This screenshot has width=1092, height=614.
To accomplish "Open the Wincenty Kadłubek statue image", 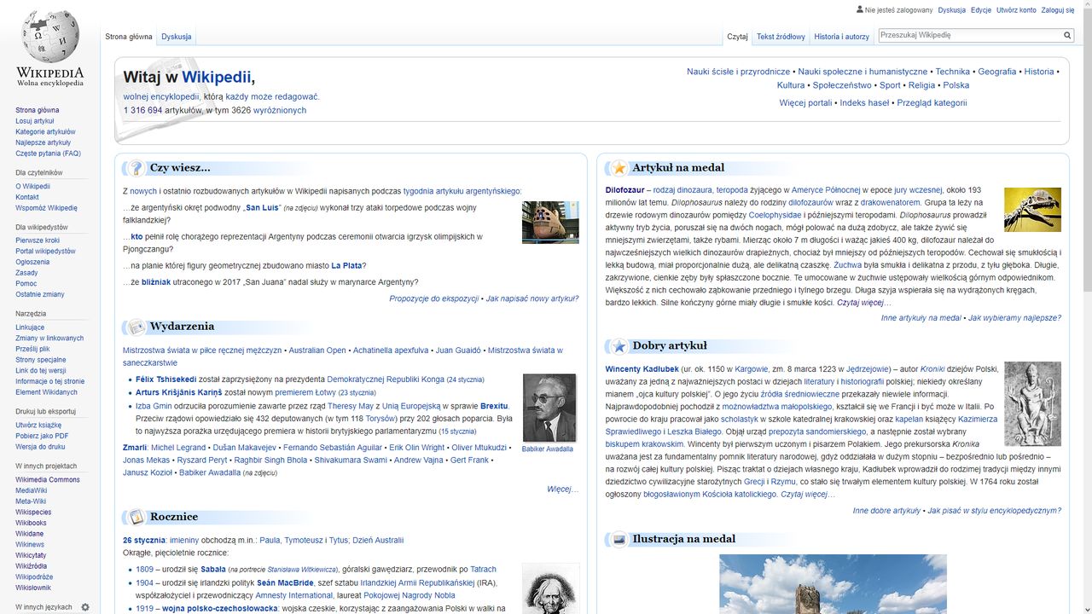I will pyautogui.click(x=1032, y=403).
